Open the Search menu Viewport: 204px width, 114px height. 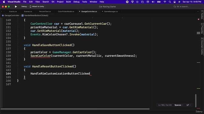(46, 2)
